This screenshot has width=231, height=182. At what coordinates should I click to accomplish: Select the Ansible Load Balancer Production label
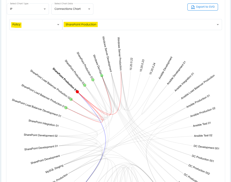coord(198,87)
